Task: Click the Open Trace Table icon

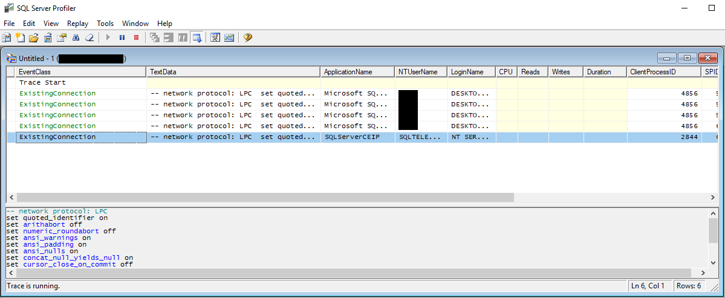Action: (x=47, y=37)
